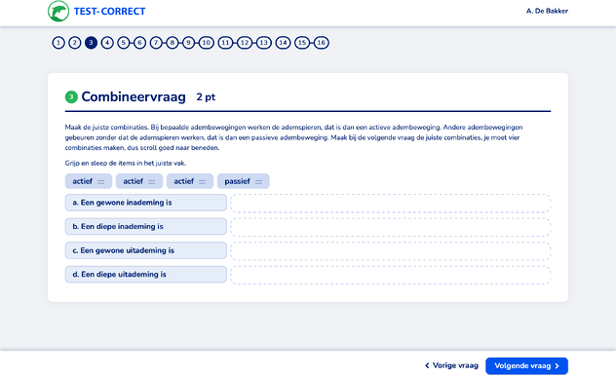Select currently active question 3 circle
616x376 pixels.
coord(91,43)
